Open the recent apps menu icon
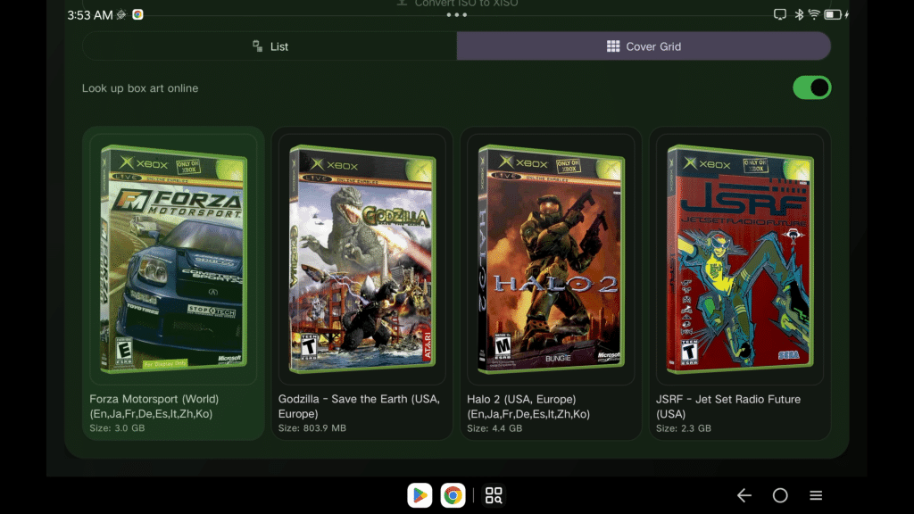This screenshot has width=914, height=514. (816, 495)
